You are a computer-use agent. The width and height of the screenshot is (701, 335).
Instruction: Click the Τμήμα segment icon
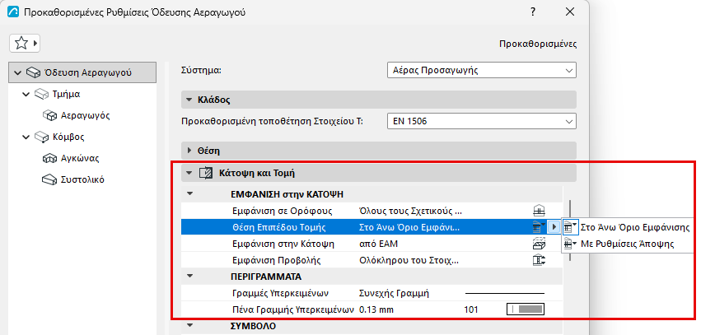pyautogui.click(x=40, y=95)
